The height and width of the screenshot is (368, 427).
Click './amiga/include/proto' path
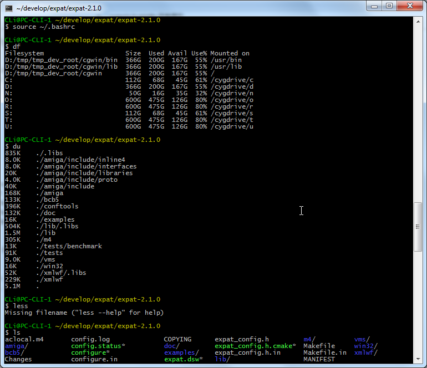click(x=77, y=180)
